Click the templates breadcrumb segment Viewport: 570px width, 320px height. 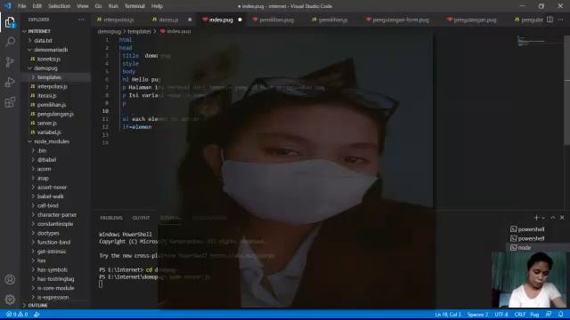(139, 32)
